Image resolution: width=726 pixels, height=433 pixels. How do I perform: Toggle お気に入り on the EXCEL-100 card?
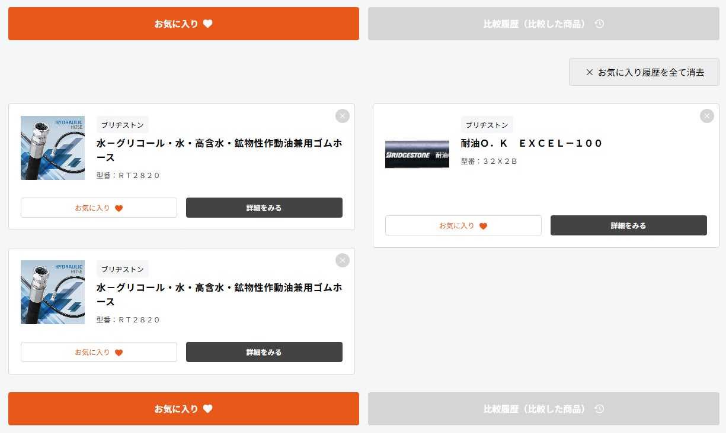pos(463,225)
